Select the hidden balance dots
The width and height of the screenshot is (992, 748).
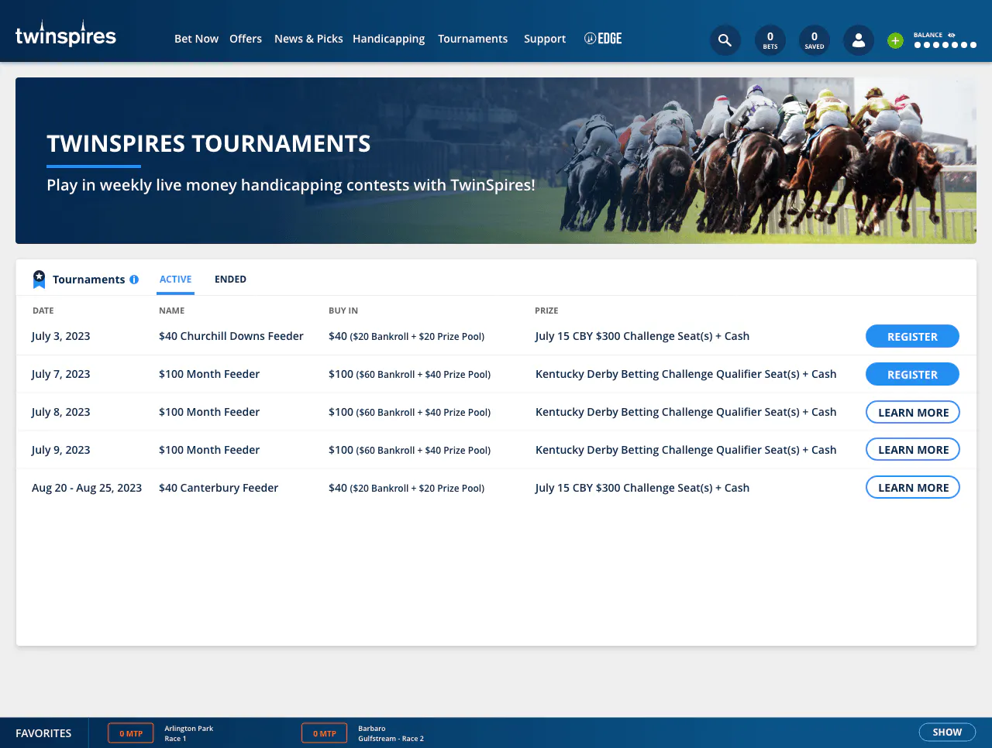pyautogui.click(x=945, y=45)
